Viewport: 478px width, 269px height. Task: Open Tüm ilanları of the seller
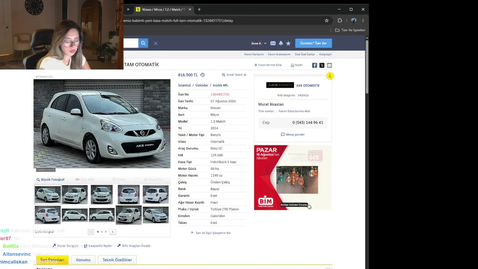pyautogui.click(x=266, y=111)
